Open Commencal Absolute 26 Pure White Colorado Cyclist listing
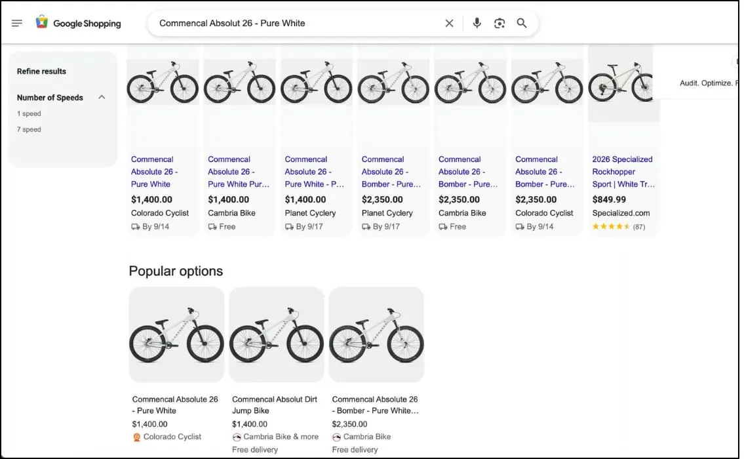This screenshot has height=459, width=744. pos(154,171)
